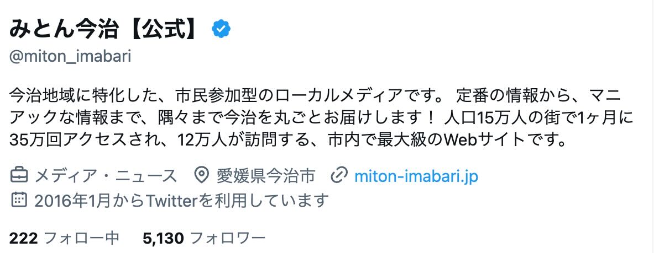The width and height of the screenshot is (659, 253).
Task: Click the 2016年1月からTwitterを利用しています join date
Action: [x=181, y=201]
